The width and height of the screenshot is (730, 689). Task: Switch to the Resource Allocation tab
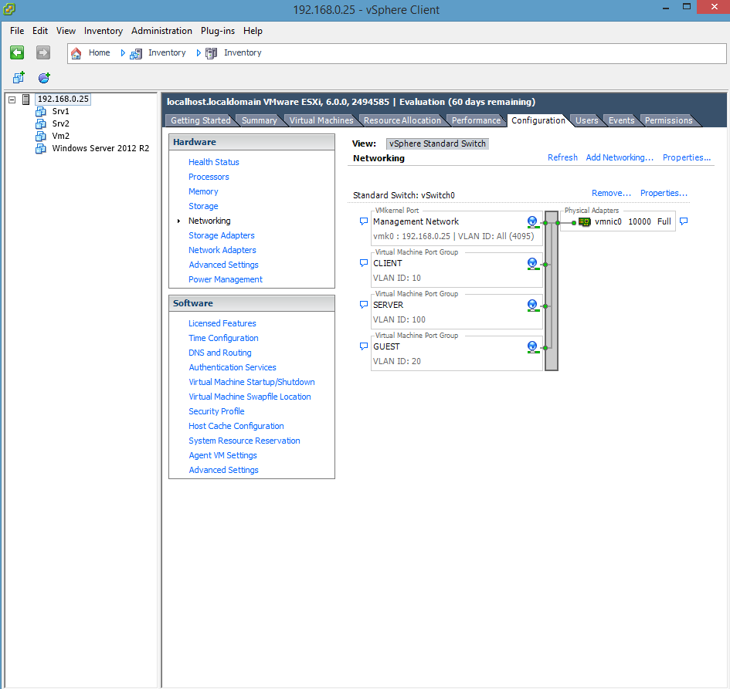pyautogui.click(x=402, y=120)
